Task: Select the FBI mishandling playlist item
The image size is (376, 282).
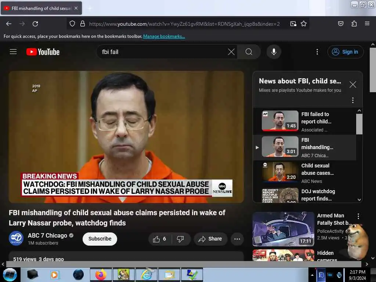Action: (304, 147)
